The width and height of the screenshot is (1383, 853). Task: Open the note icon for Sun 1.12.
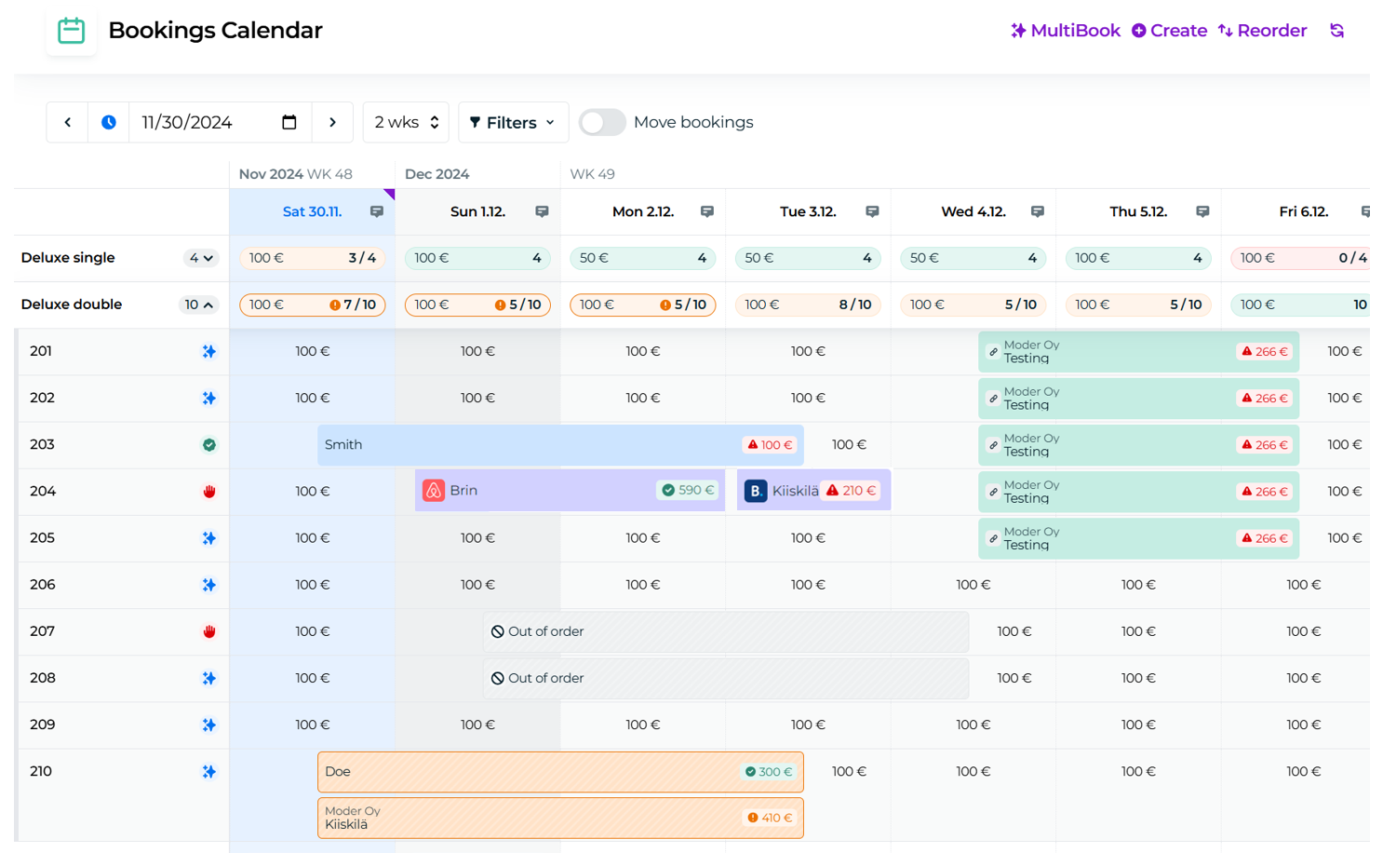tap(542, 211)
